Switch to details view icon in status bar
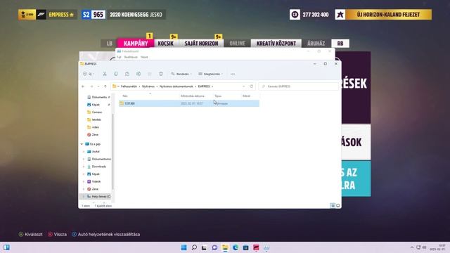The height and width of the screenshot is (253, 450). pos(333,206)
